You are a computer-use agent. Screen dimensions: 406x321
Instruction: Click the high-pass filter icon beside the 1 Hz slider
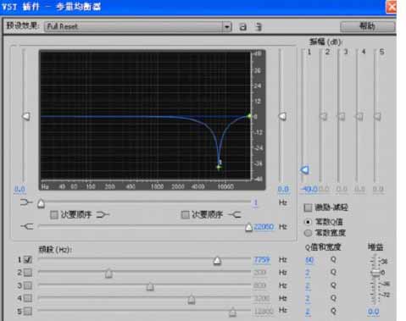[26, 202]
